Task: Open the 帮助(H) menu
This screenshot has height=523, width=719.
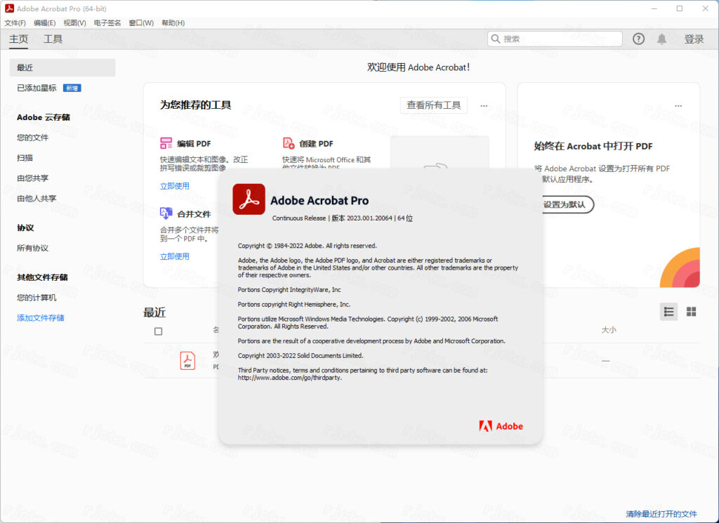Action: (x=173, y=23)
